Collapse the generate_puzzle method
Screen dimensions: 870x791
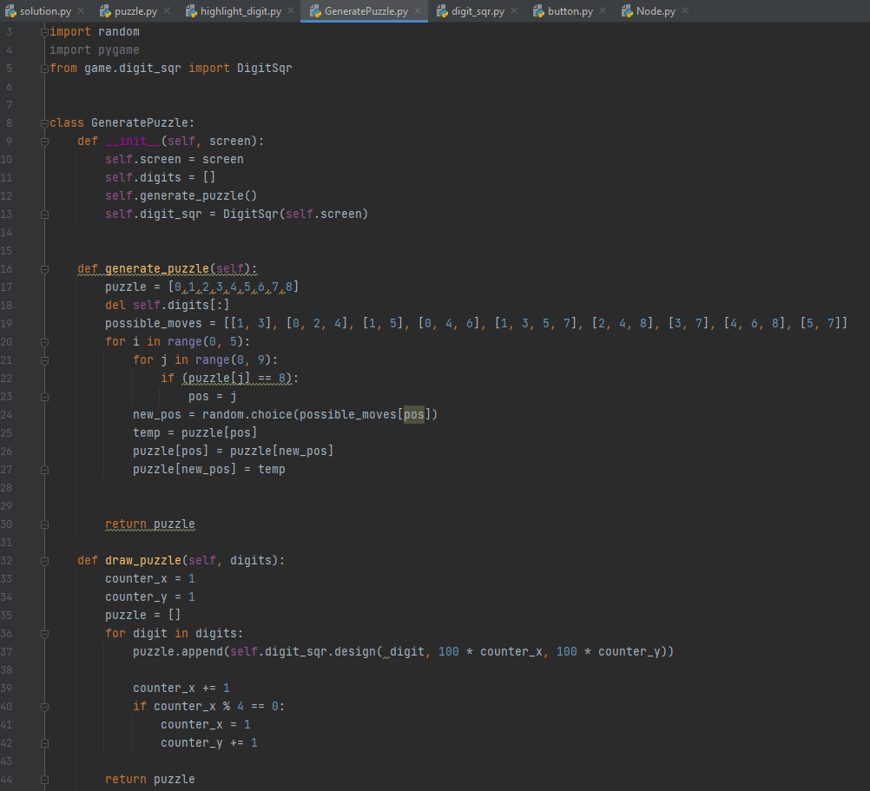tap(43, 268)
